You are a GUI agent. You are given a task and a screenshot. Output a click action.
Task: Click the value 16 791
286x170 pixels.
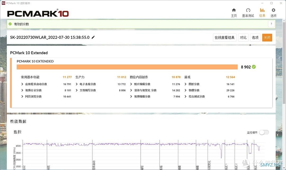[67, 84]
